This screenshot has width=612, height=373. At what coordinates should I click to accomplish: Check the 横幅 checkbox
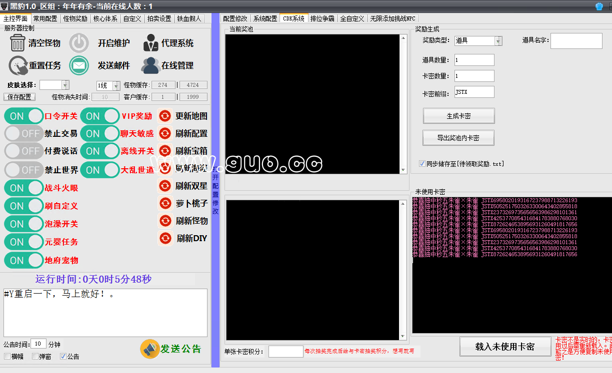[x=7, y=357]
